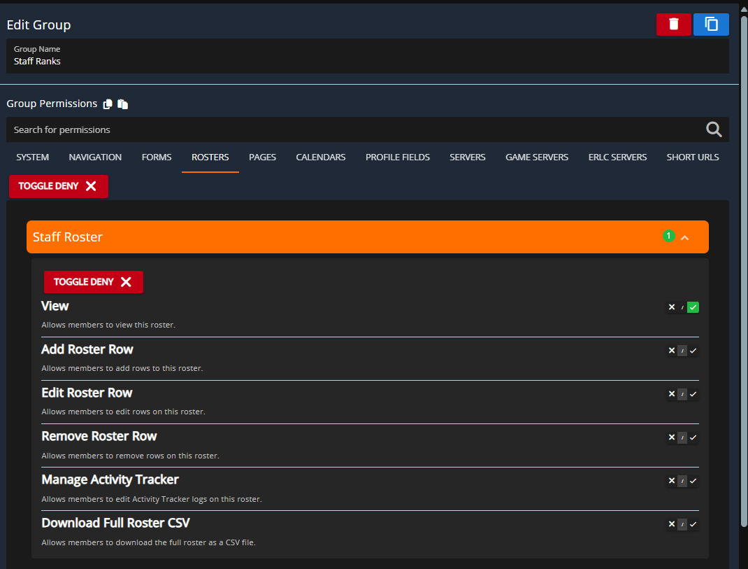748x569 pixels.
Task: Click the red delete group trash icon
Action: coord(673,24)
